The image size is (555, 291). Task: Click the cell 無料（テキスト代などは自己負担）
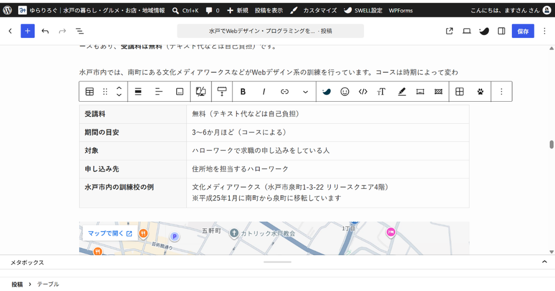point(328,114)
